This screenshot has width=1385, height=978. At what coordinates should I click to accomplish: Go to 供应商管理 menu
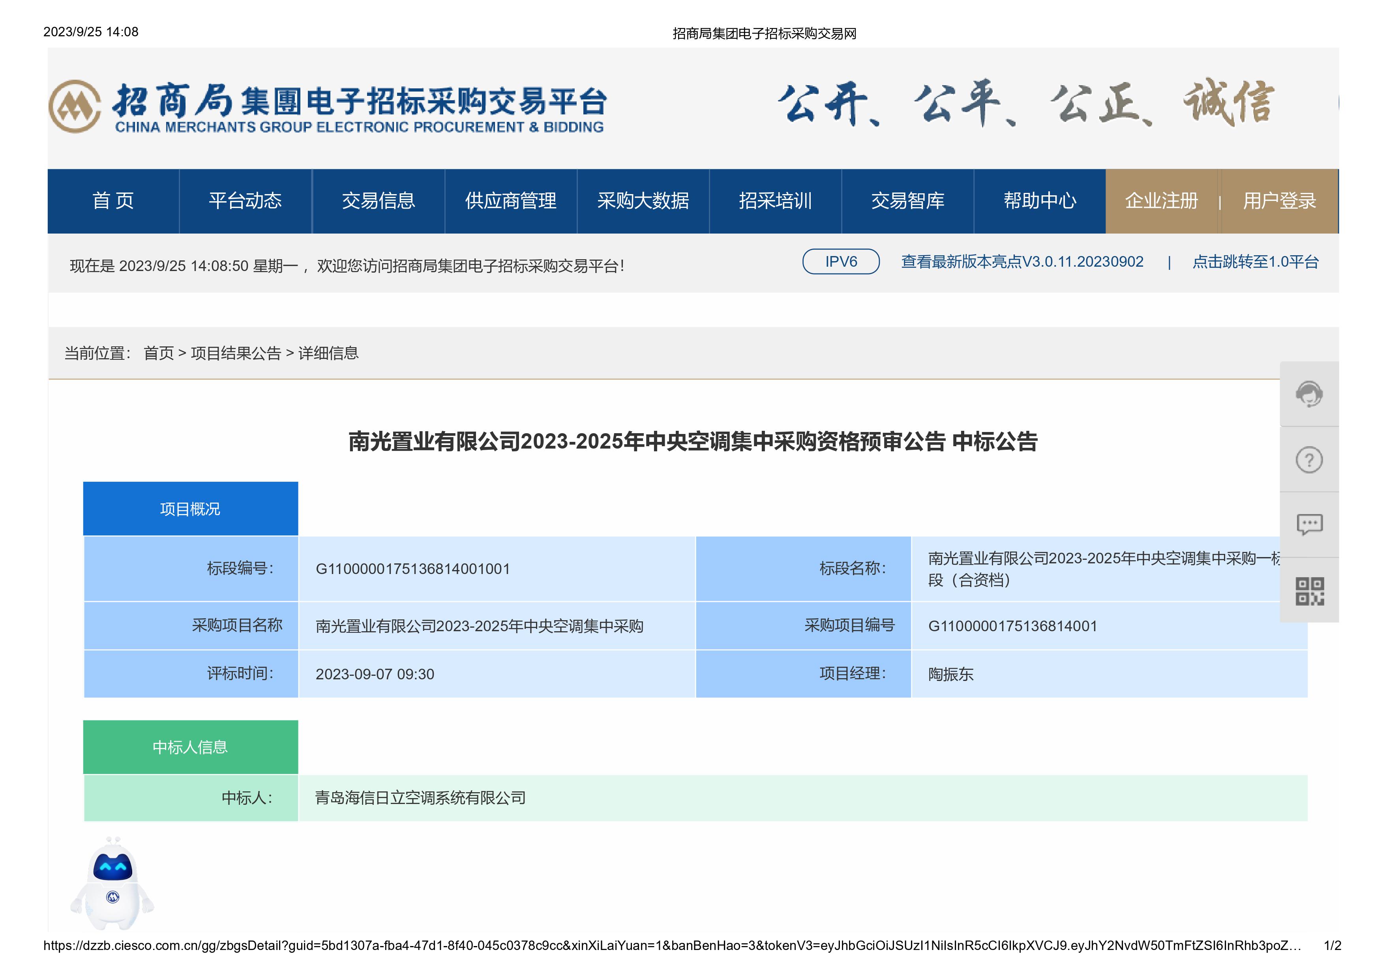coord(510,201)
